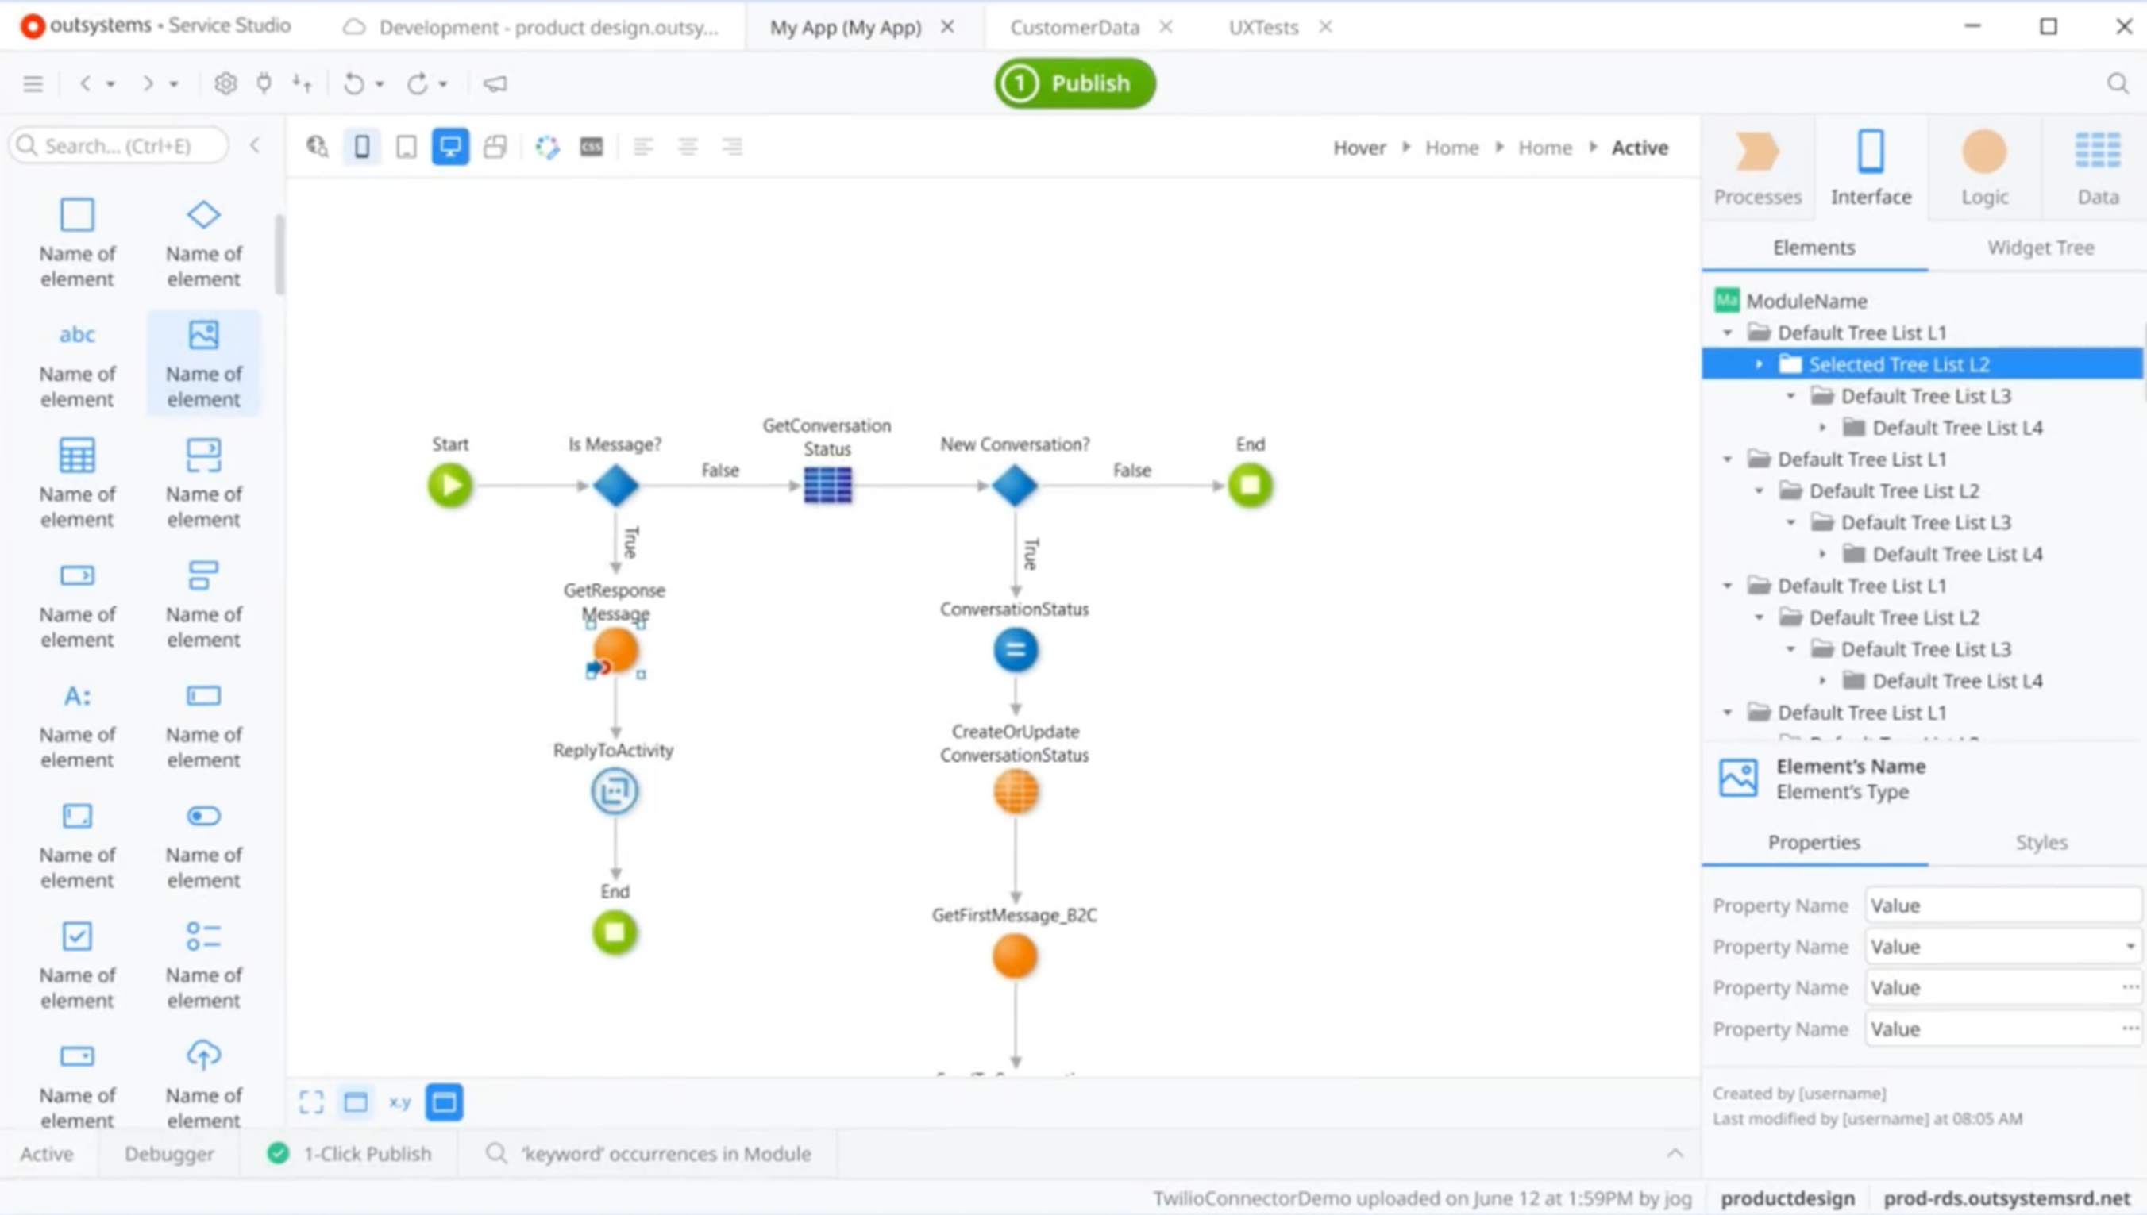Image resolution: width=2147 pixels, height=1215 pixels.
Task: Open the CSS editor
Action: point(591,147)
